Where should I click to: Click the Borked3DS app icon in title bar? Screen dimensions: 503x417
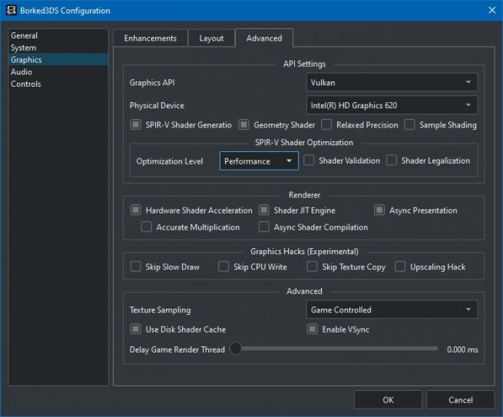click(12, 10)
